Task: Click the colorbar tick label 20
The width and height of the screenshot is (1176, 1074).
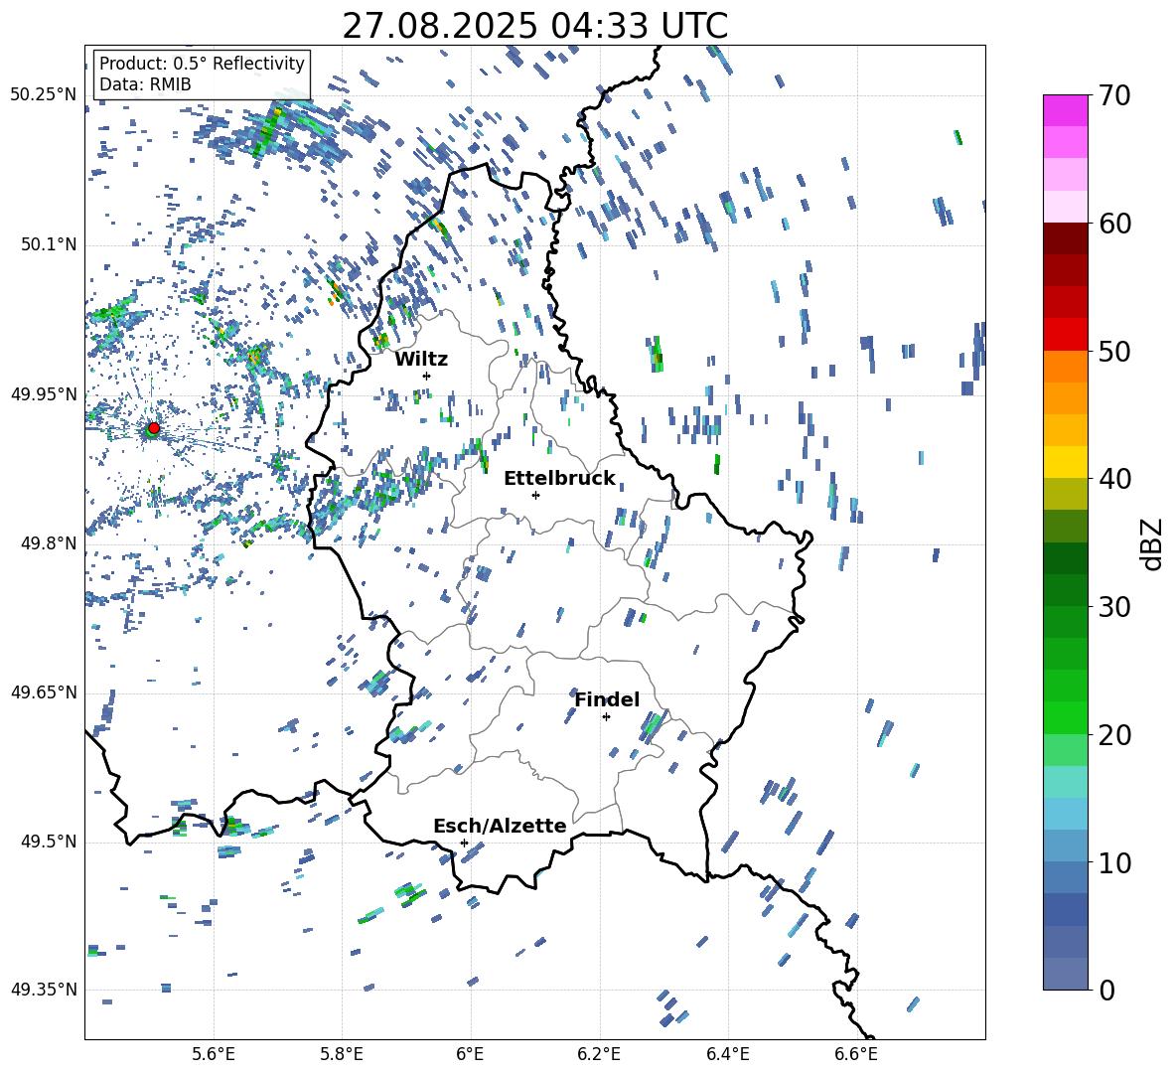Action: coord(1114,735)
